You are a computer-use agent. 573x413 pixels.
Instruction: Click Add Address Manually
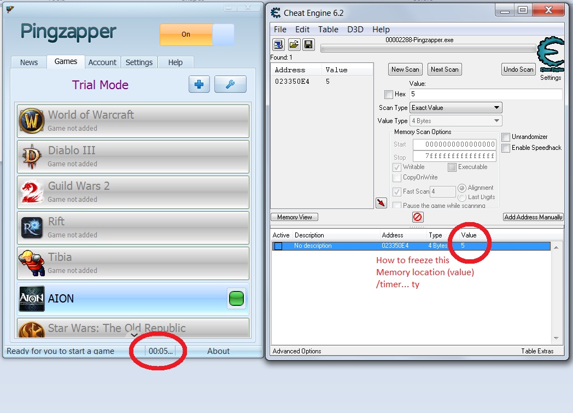click(532, 217)
